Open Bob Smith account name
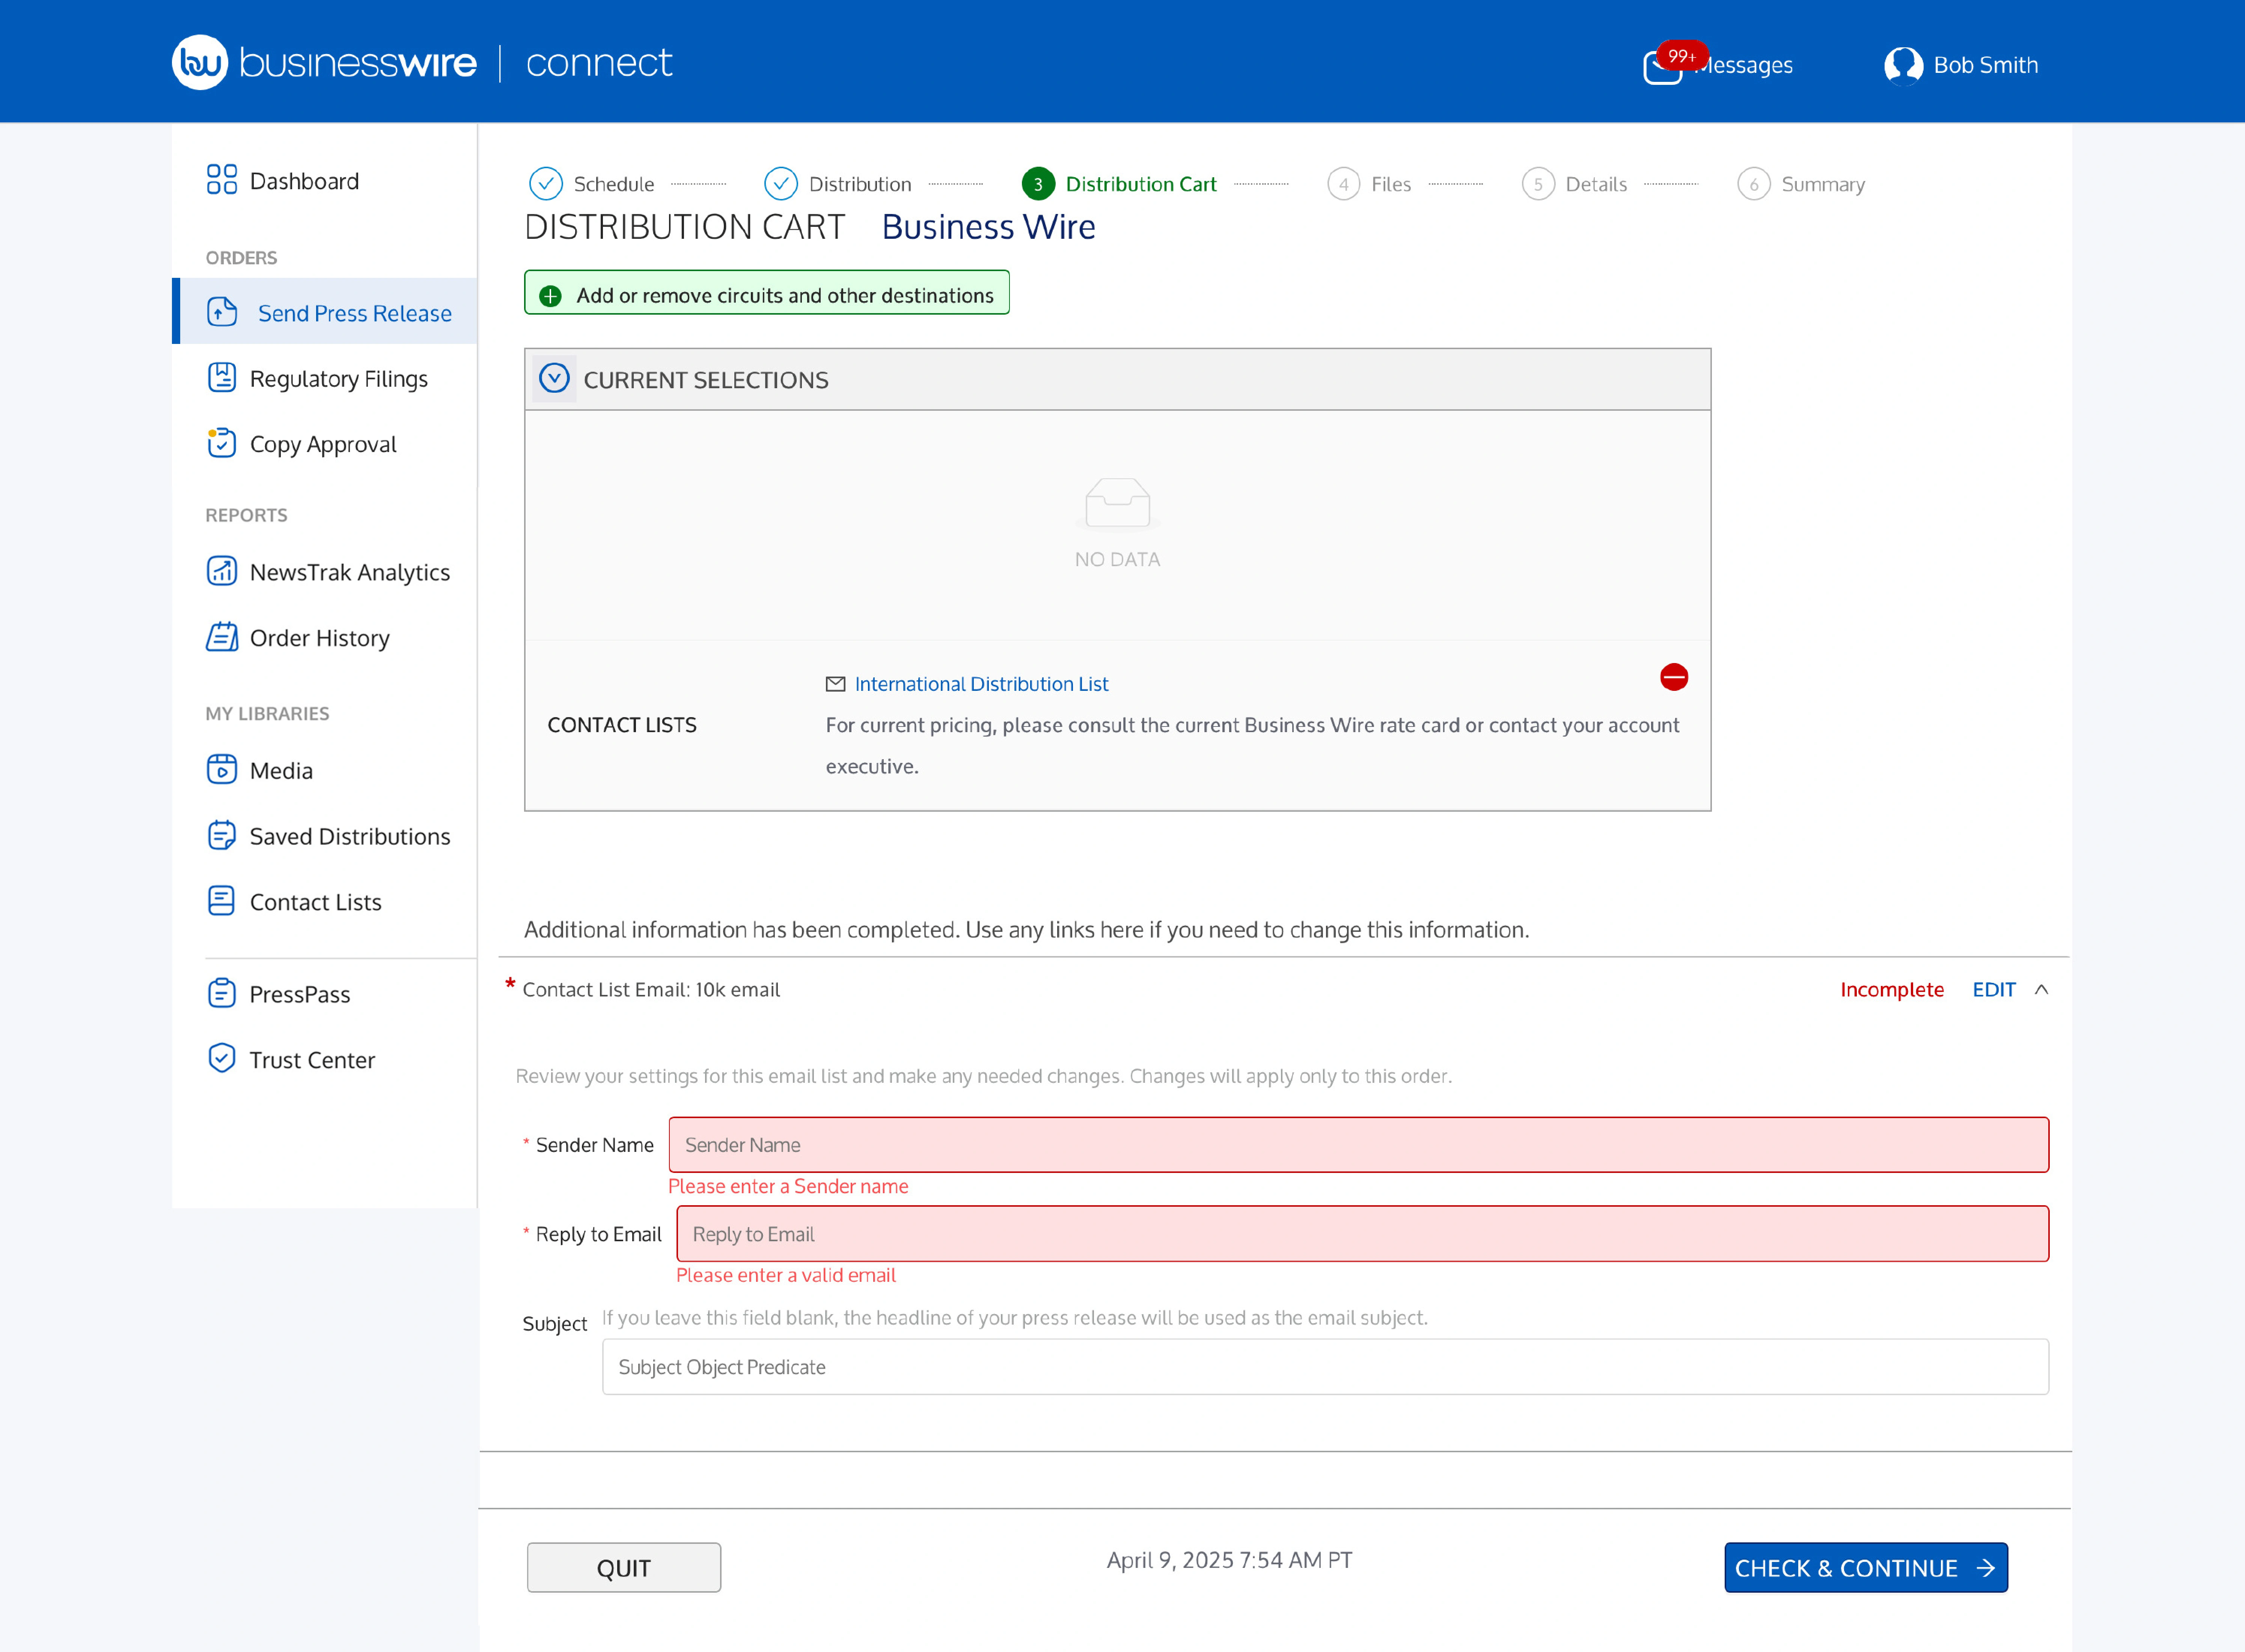Viewport: 2245px width, 1652px height. [1986, 66]
